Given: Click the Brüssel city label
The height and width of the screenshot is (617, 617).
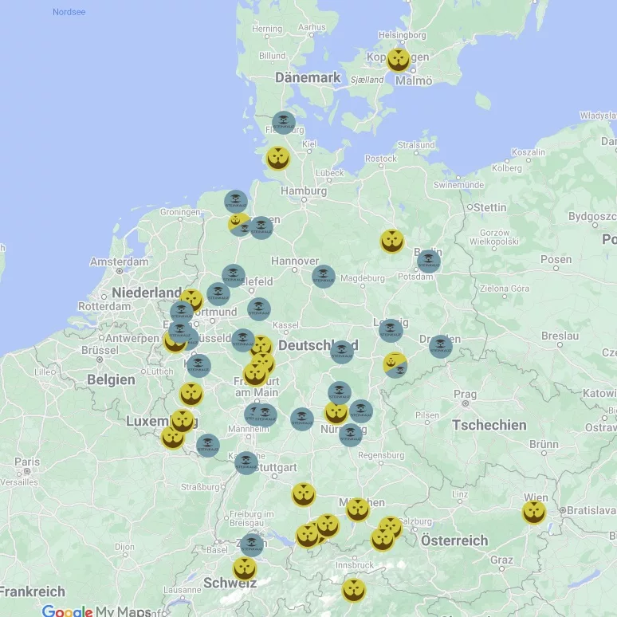Looking at the screenshot, I should (x=100, y=350).
